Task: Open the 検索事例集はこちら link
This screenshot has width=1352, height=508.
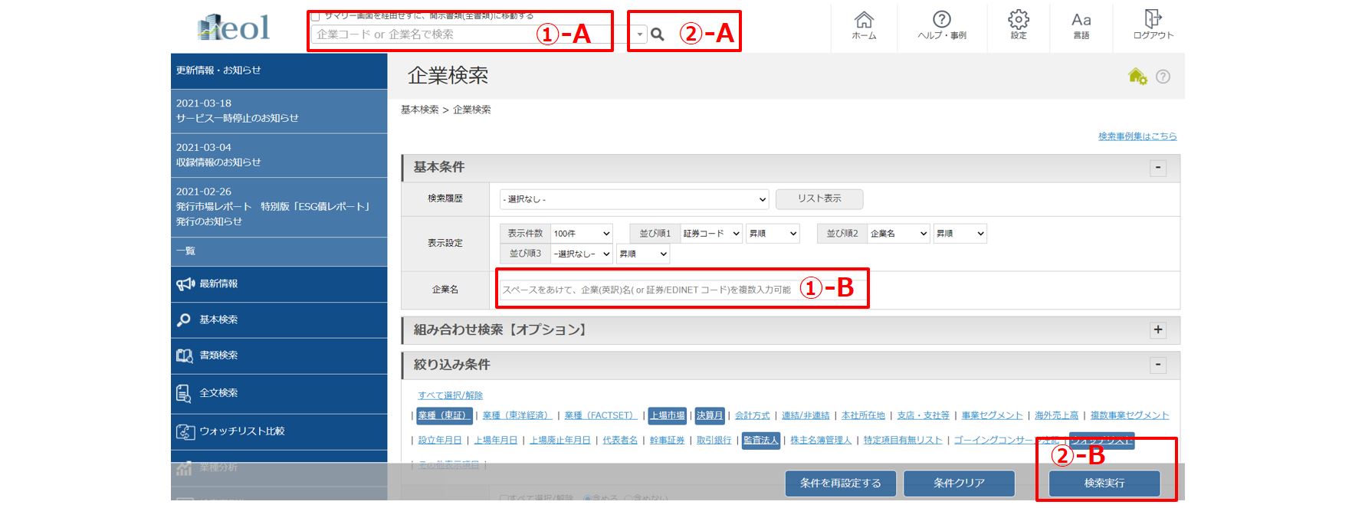Action: click(1137, 136)
